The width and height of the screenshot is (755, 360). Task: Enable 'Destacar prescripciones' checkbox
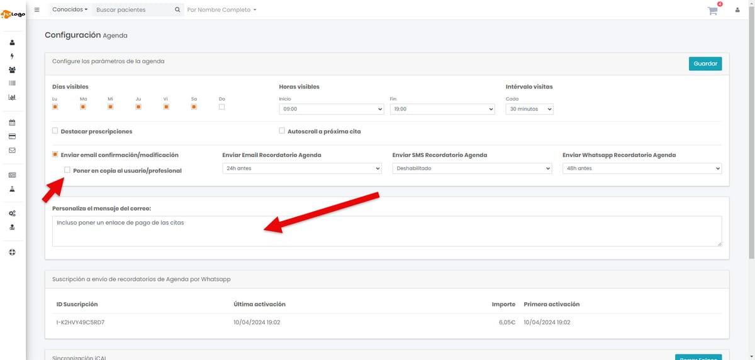tap(55, 131)
